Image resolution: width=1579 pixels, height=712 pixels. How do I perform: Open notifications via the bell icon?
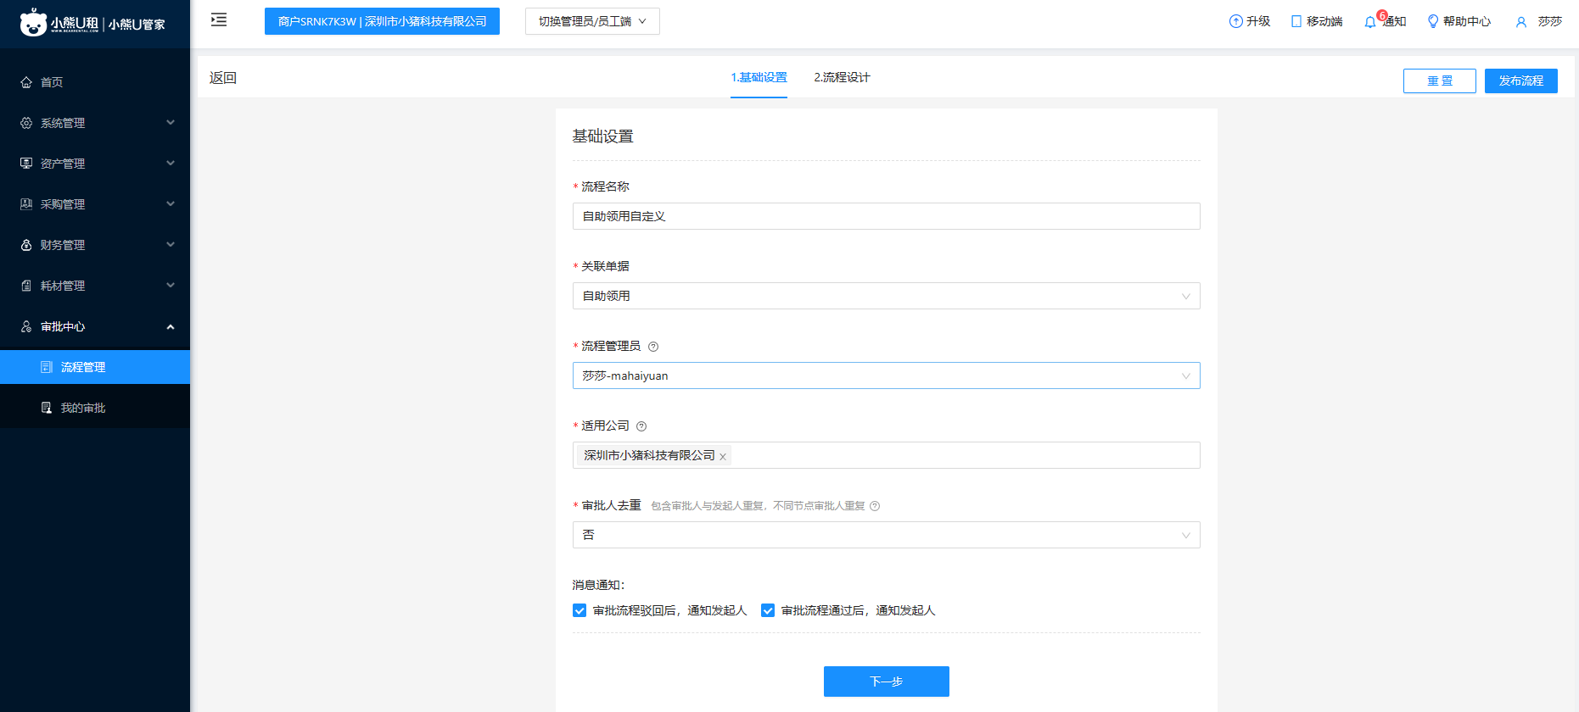(x=1370, y=22)
